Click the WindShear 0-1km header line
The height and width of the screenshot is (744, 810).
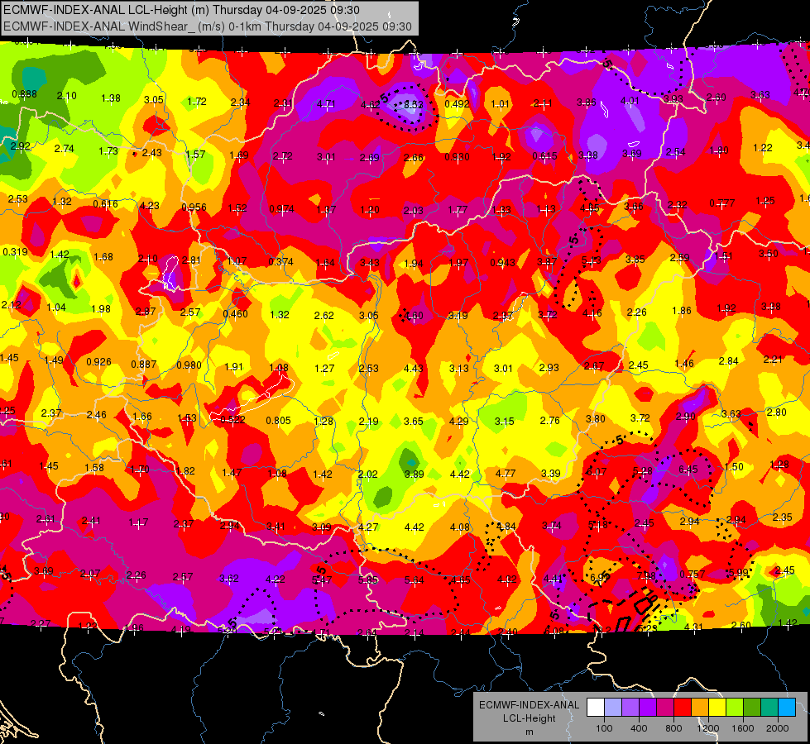tap(208, 26)
